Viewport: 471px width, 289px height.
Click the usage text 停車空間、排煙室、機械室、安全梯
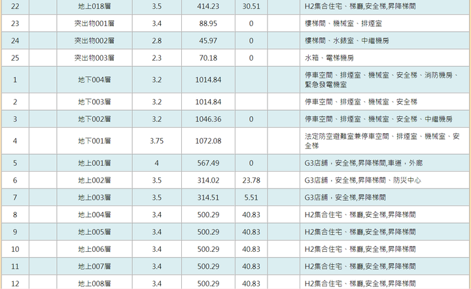tap(360, 102)
